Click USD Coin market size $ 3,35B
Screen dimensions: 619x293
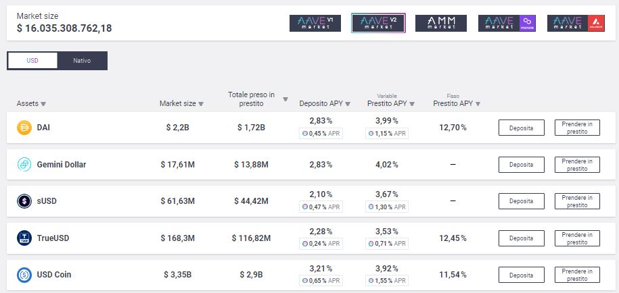tap(178, 275)
